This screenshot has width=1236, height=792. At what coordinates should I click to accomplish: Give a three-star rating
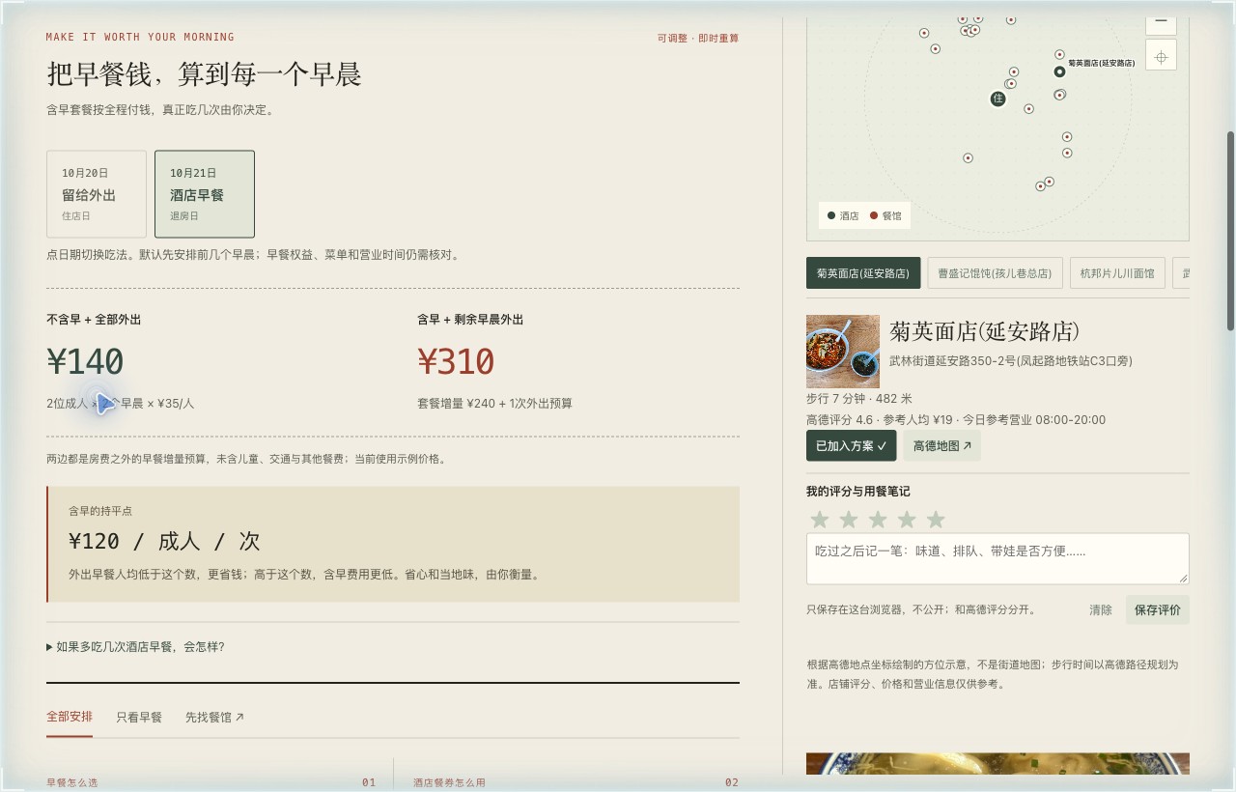878,520
